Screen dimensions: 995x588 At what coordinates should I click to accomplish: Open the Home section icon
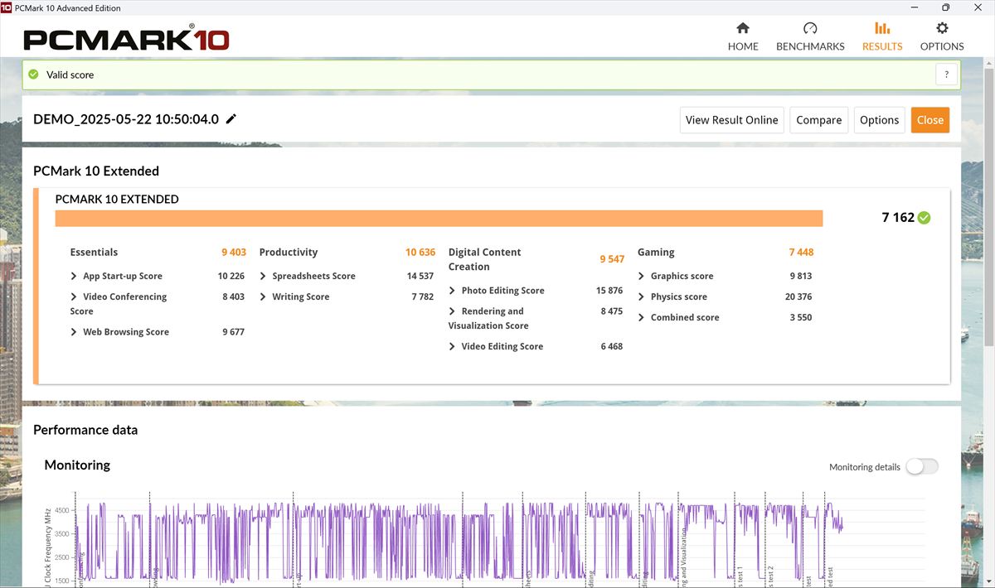click(x=743, y=28)
